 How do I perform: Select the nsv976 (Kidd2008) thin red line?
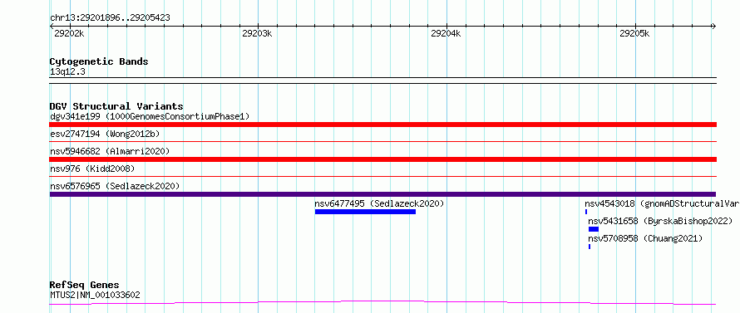(x=382, y=176)
